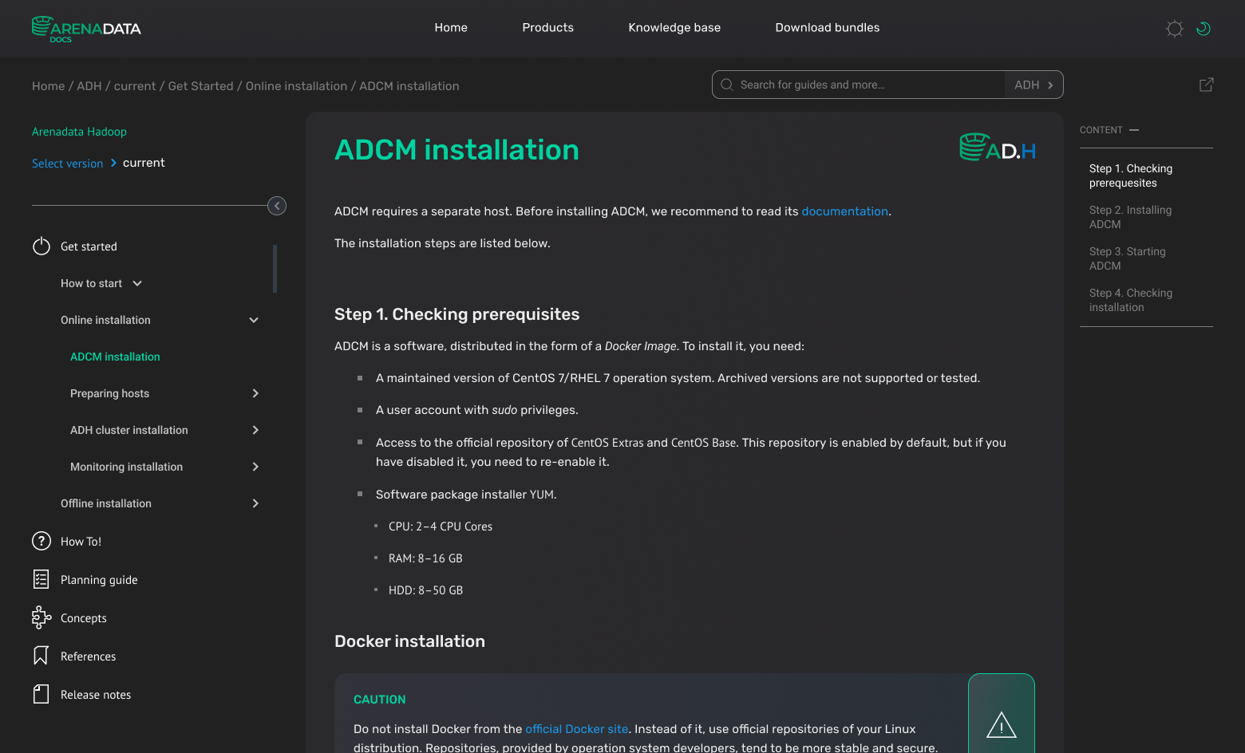Open the Home menu item
Viewport: 1245px width, 753px height.
(451, 27)
